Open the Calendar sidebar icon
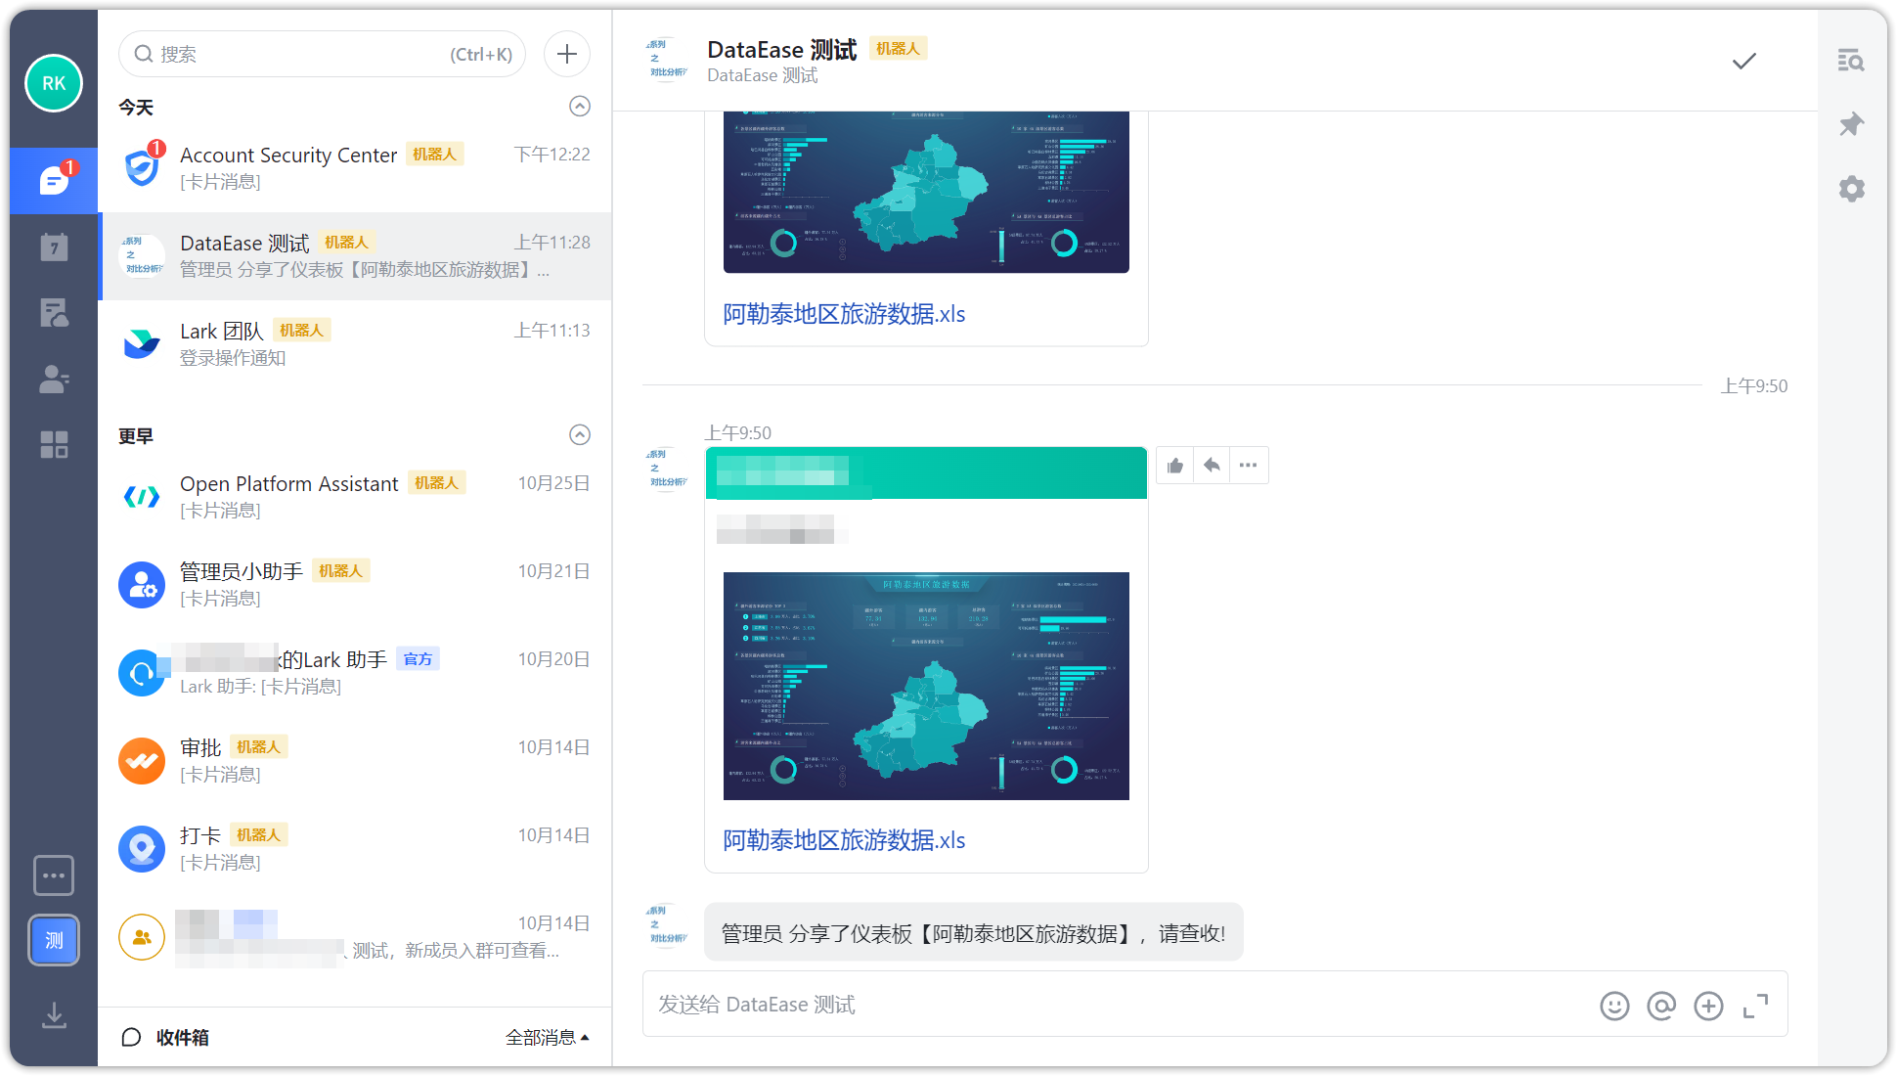The image size is (1897, 1076). 54,247
